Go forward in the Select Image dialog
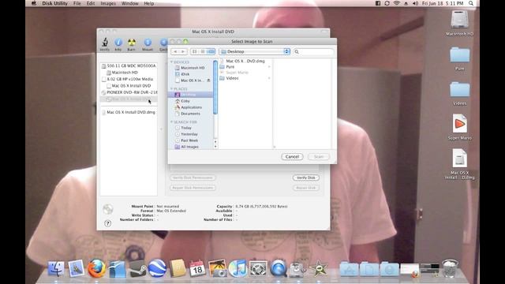This screenshot has width=505, height=284. point(183,51)
